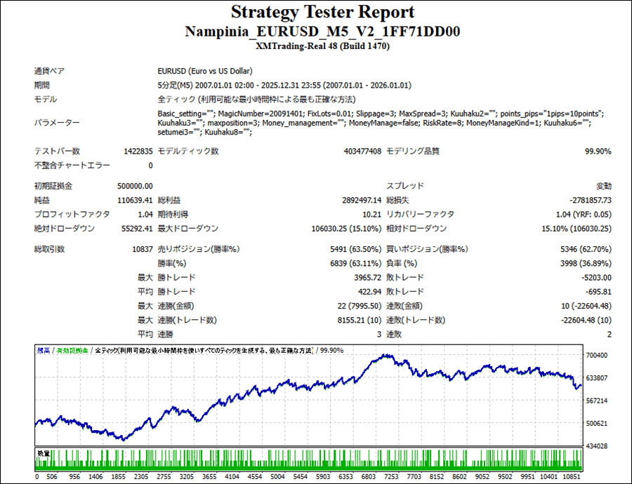Select the EURUSD currency pair value

tap(205, 71)
